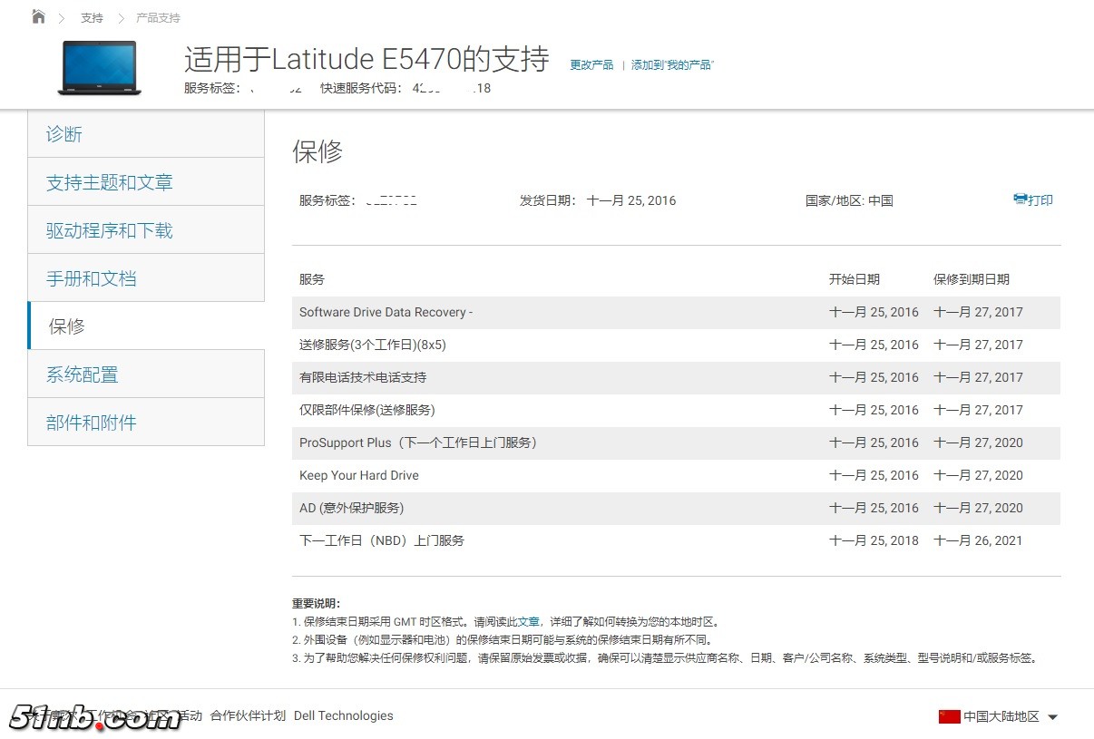Select 支持主题和文章 in the sidebar
Screen dimensions: 1094x739
pyautogui.click(x=109, y=182)
